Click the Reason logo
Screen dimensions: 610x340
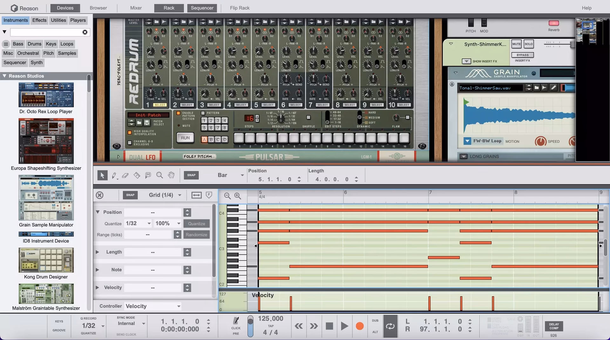click(24, 8)
